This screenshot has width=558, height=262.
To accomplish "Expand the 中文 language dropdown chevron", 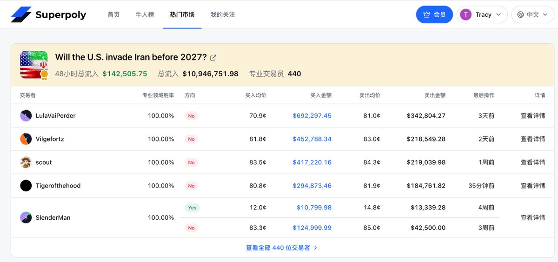I will tap(546, 14).
